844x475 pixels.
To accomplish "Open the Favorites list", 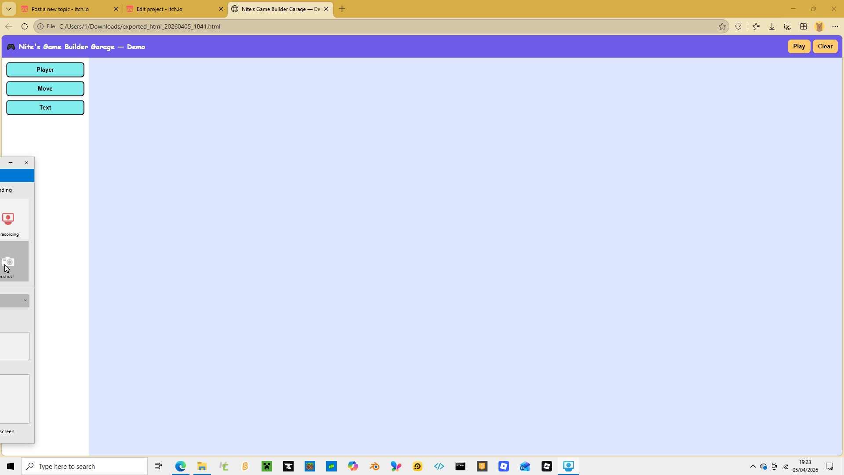I will 756,26.
